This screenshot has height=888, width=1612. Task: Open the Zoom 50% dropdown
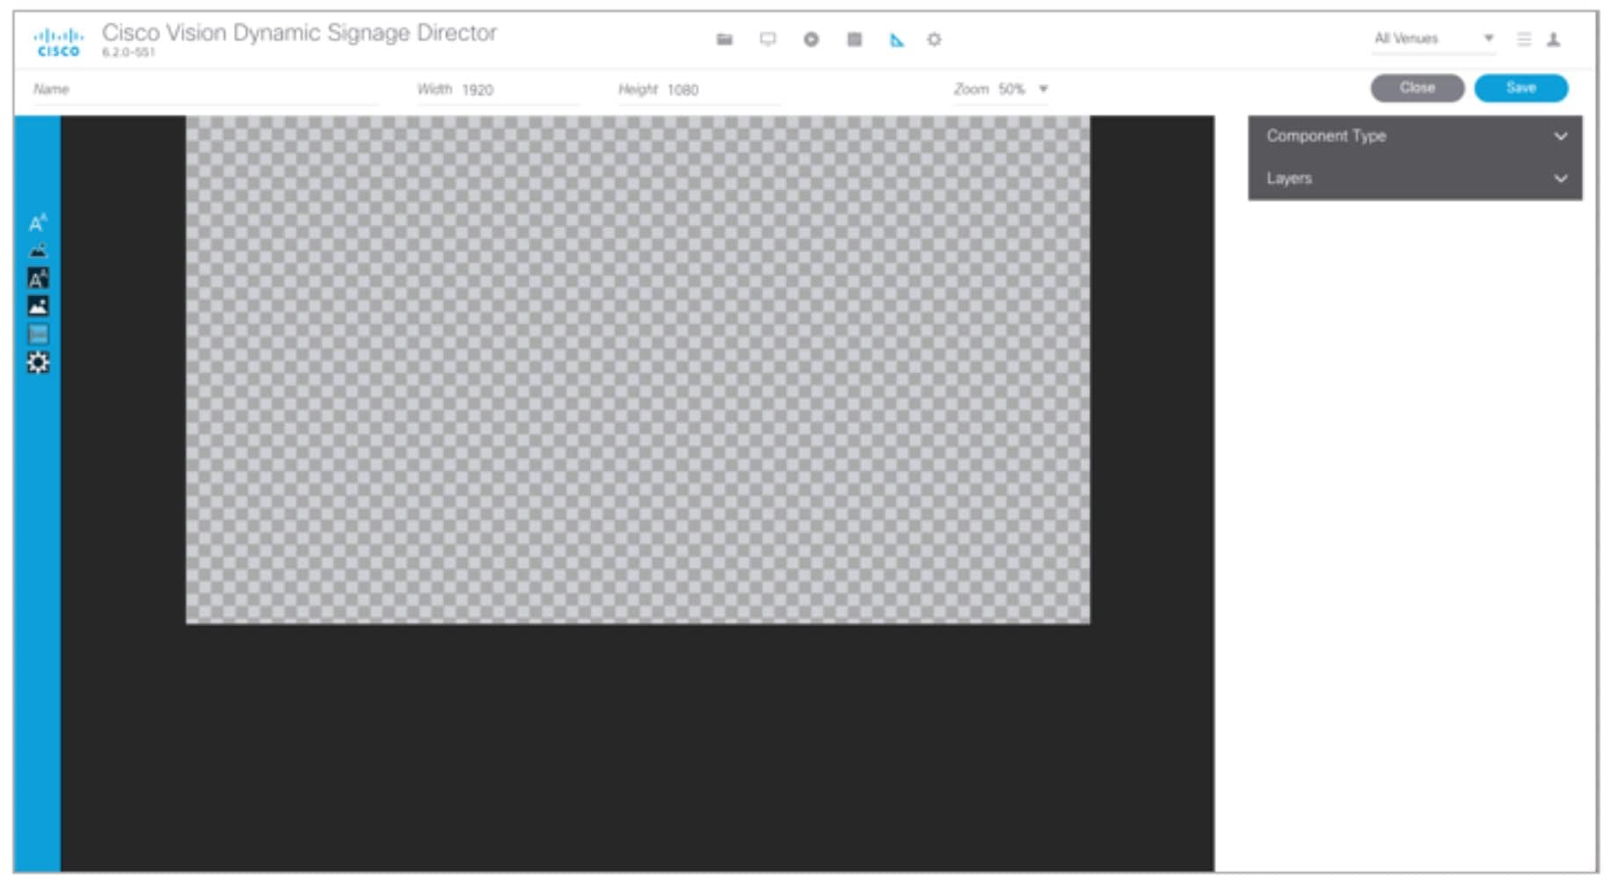[1001, 89]
